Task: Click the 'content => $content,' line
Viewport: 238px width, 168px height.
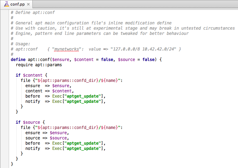Action: pos(49,91)
